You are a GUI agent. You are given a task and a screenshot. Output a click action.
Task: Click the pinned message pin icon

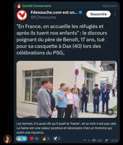click(106, 140)
